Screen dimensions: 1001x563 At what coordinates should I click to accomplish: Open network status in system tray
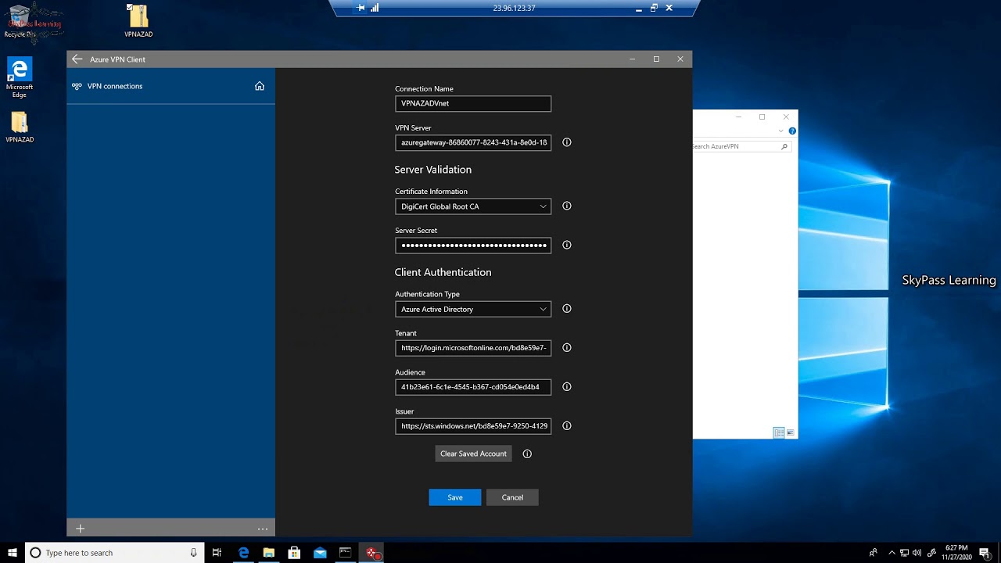(x=904, y=553)
